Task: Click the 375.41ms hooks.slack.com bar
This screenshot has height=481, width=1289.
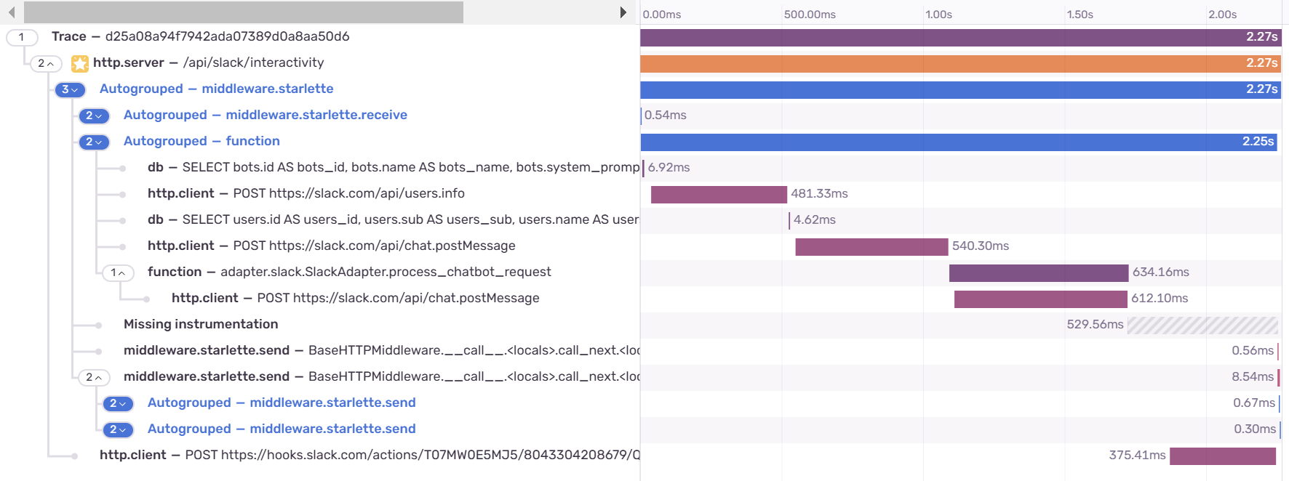Action: pyautogui.click(x=1222, y=456)
